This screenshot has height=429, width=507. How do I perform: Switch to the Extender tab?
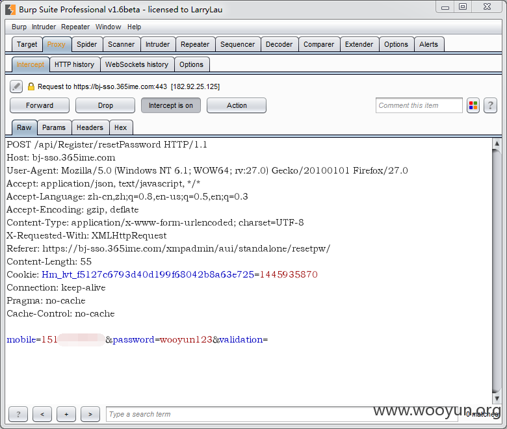coord(359,44)
